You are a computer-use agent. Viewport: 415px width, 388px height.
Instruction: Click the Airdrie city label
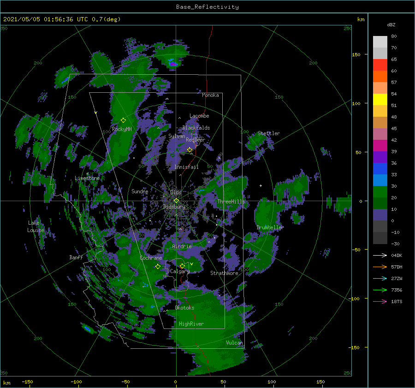tap(182, 246)
